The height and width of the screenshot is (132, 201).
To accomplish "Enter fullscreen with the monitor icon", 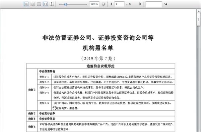I will point(104,4).
